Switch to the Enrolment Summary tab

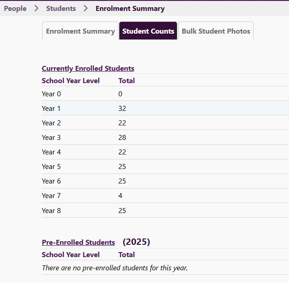[80, 31]
